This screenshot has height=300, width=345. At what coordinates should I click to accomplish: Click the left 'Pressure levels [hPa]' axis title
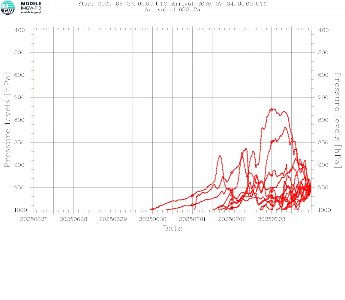pyautogui.click(x=7, y=120)
